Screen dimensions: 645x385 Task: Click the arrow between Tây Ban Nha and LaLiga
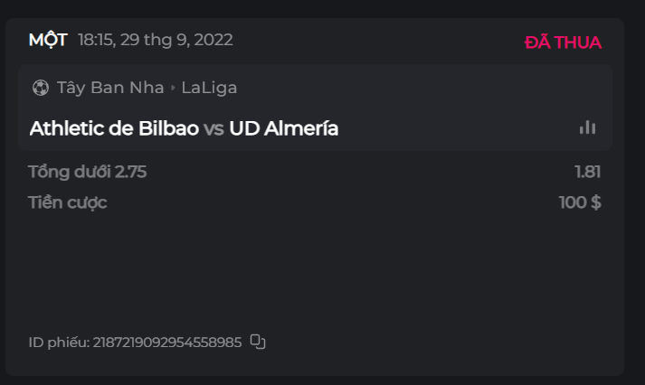point(173,88)
